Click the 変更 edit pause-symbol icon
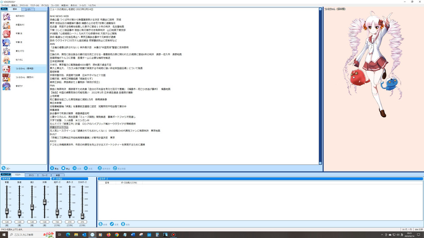This screenshot has width=424, height=238. coord(112,224)
